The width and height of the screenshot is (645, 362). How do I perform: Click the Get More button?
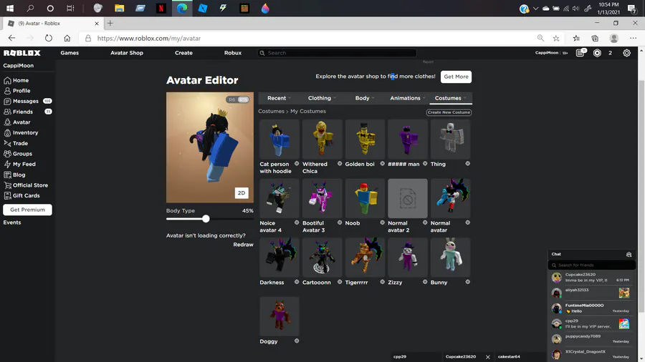coord(456,77)
